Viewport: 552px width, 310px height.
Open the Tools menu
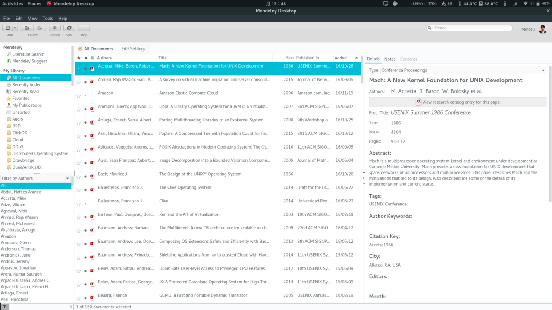[48, 19]
